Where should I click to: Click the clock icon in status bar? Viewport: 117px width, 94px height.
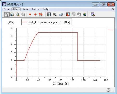pos(108,90)
